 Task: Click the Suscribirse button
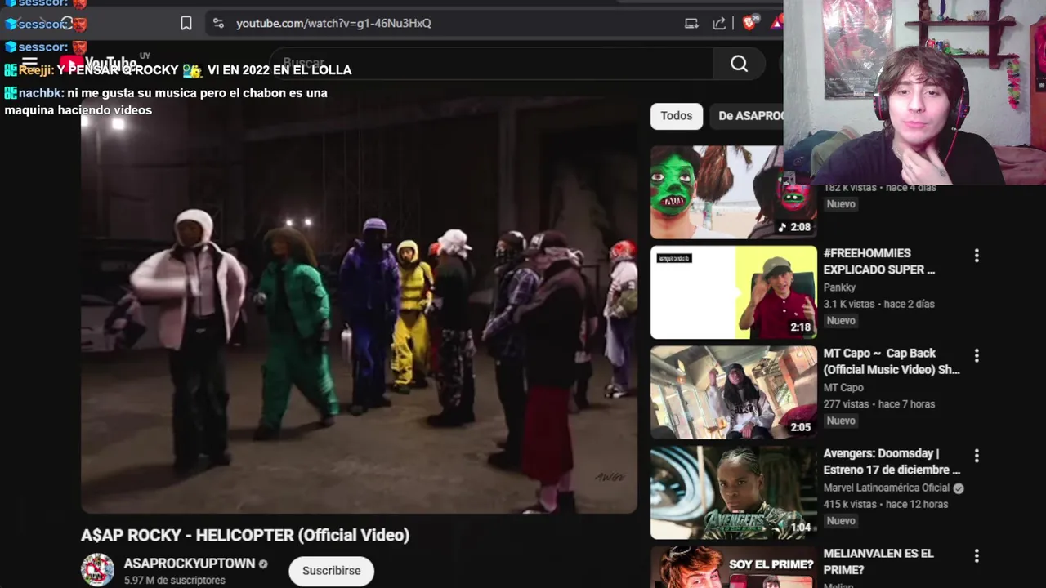click(x=331, y=571)
